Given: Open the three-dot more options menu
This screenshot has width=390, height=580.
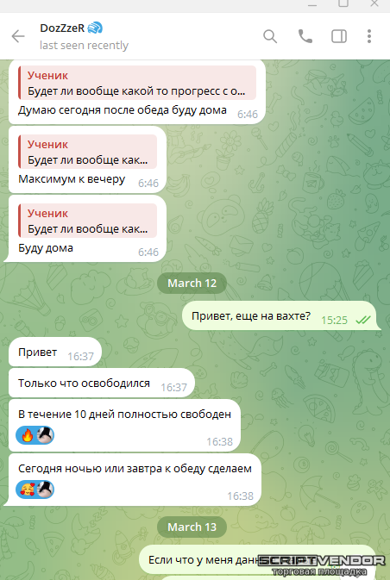Looking at the screenshot, I should (369, 36).
